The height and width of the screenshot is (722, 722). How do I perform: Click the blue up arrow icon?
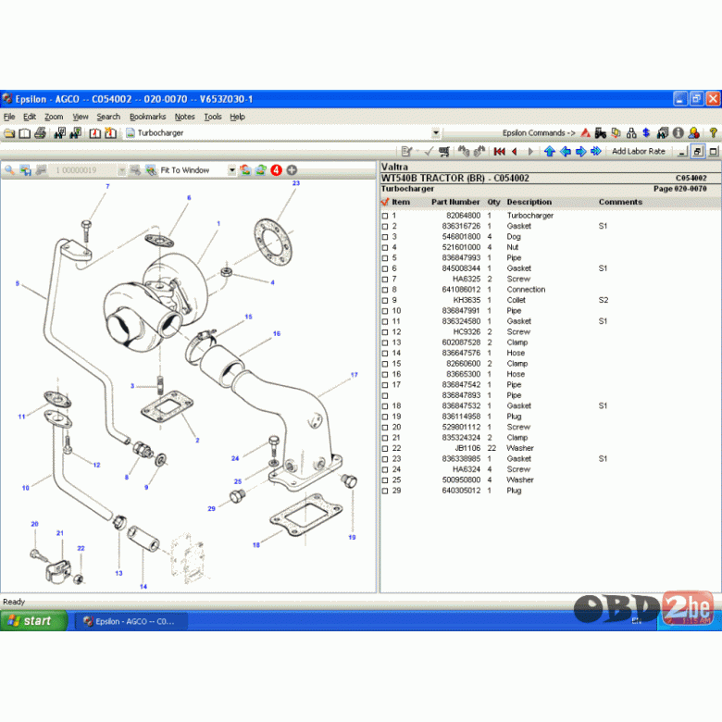click(549, 152)
